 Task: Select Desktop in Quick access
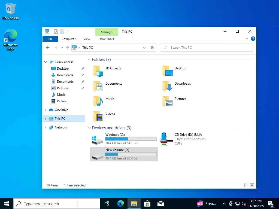63,68
